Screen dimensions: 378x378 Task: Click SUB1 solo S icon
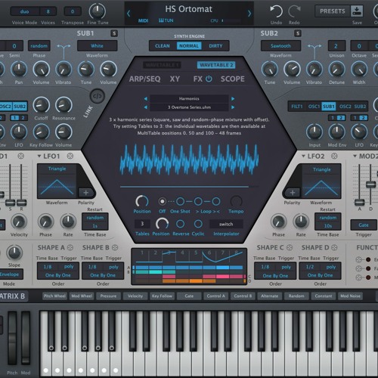(114, 33)
